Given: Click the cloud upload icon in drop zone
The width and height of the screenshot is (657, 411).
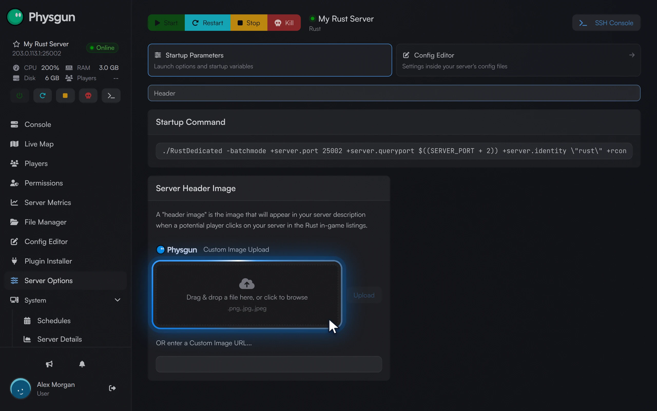Looking at the screenshot, I should (247, 283).
